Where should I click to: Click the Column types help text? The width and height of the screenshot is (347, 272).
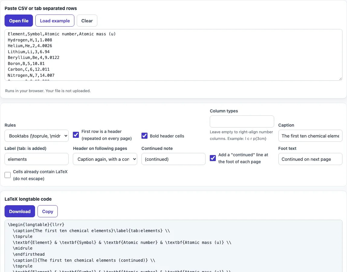[242, 135]
